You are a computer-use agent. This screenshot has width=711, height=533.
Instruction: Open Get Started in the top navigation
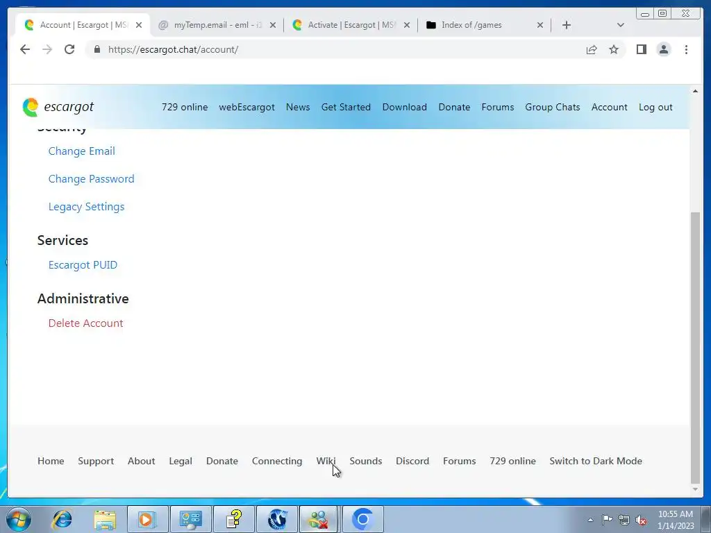tap(346, 108)
